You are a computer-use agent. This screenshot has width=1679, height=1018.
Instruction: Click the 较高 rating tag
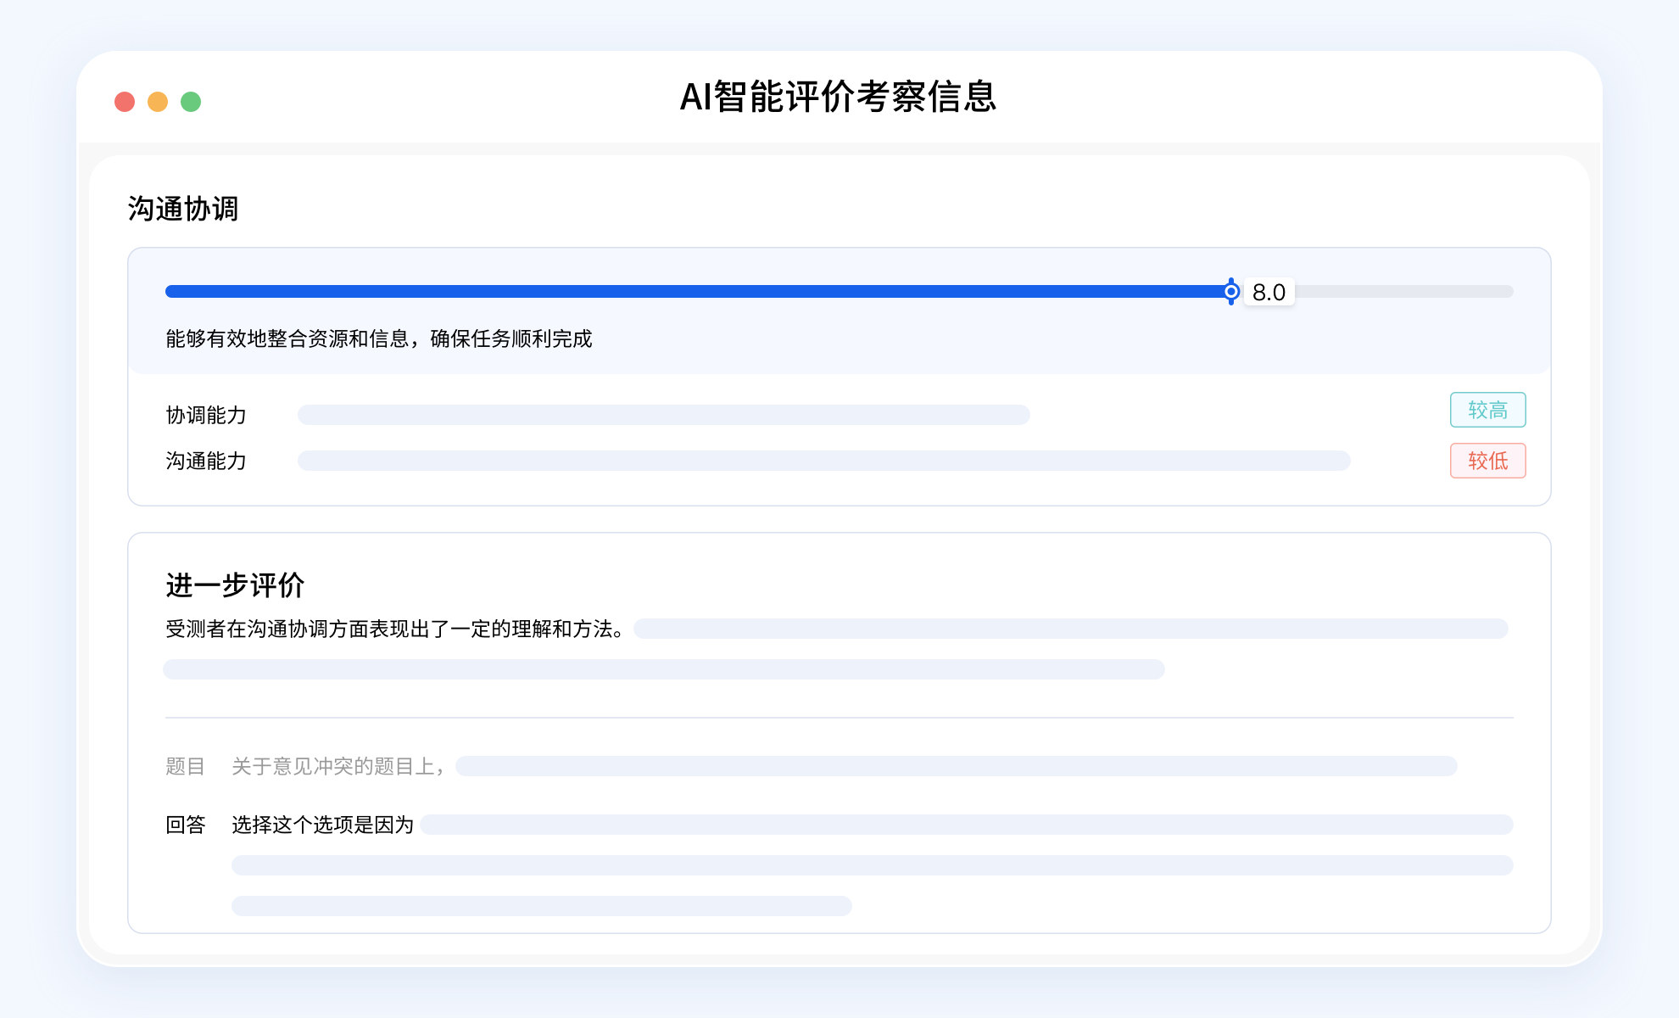pos(1487,410)
